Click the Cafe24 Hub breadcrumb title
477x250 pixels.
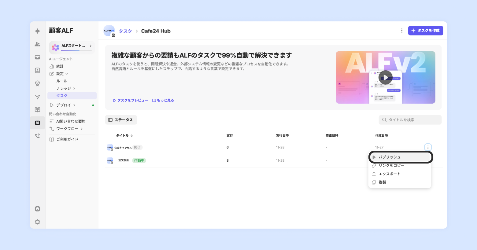156,31
